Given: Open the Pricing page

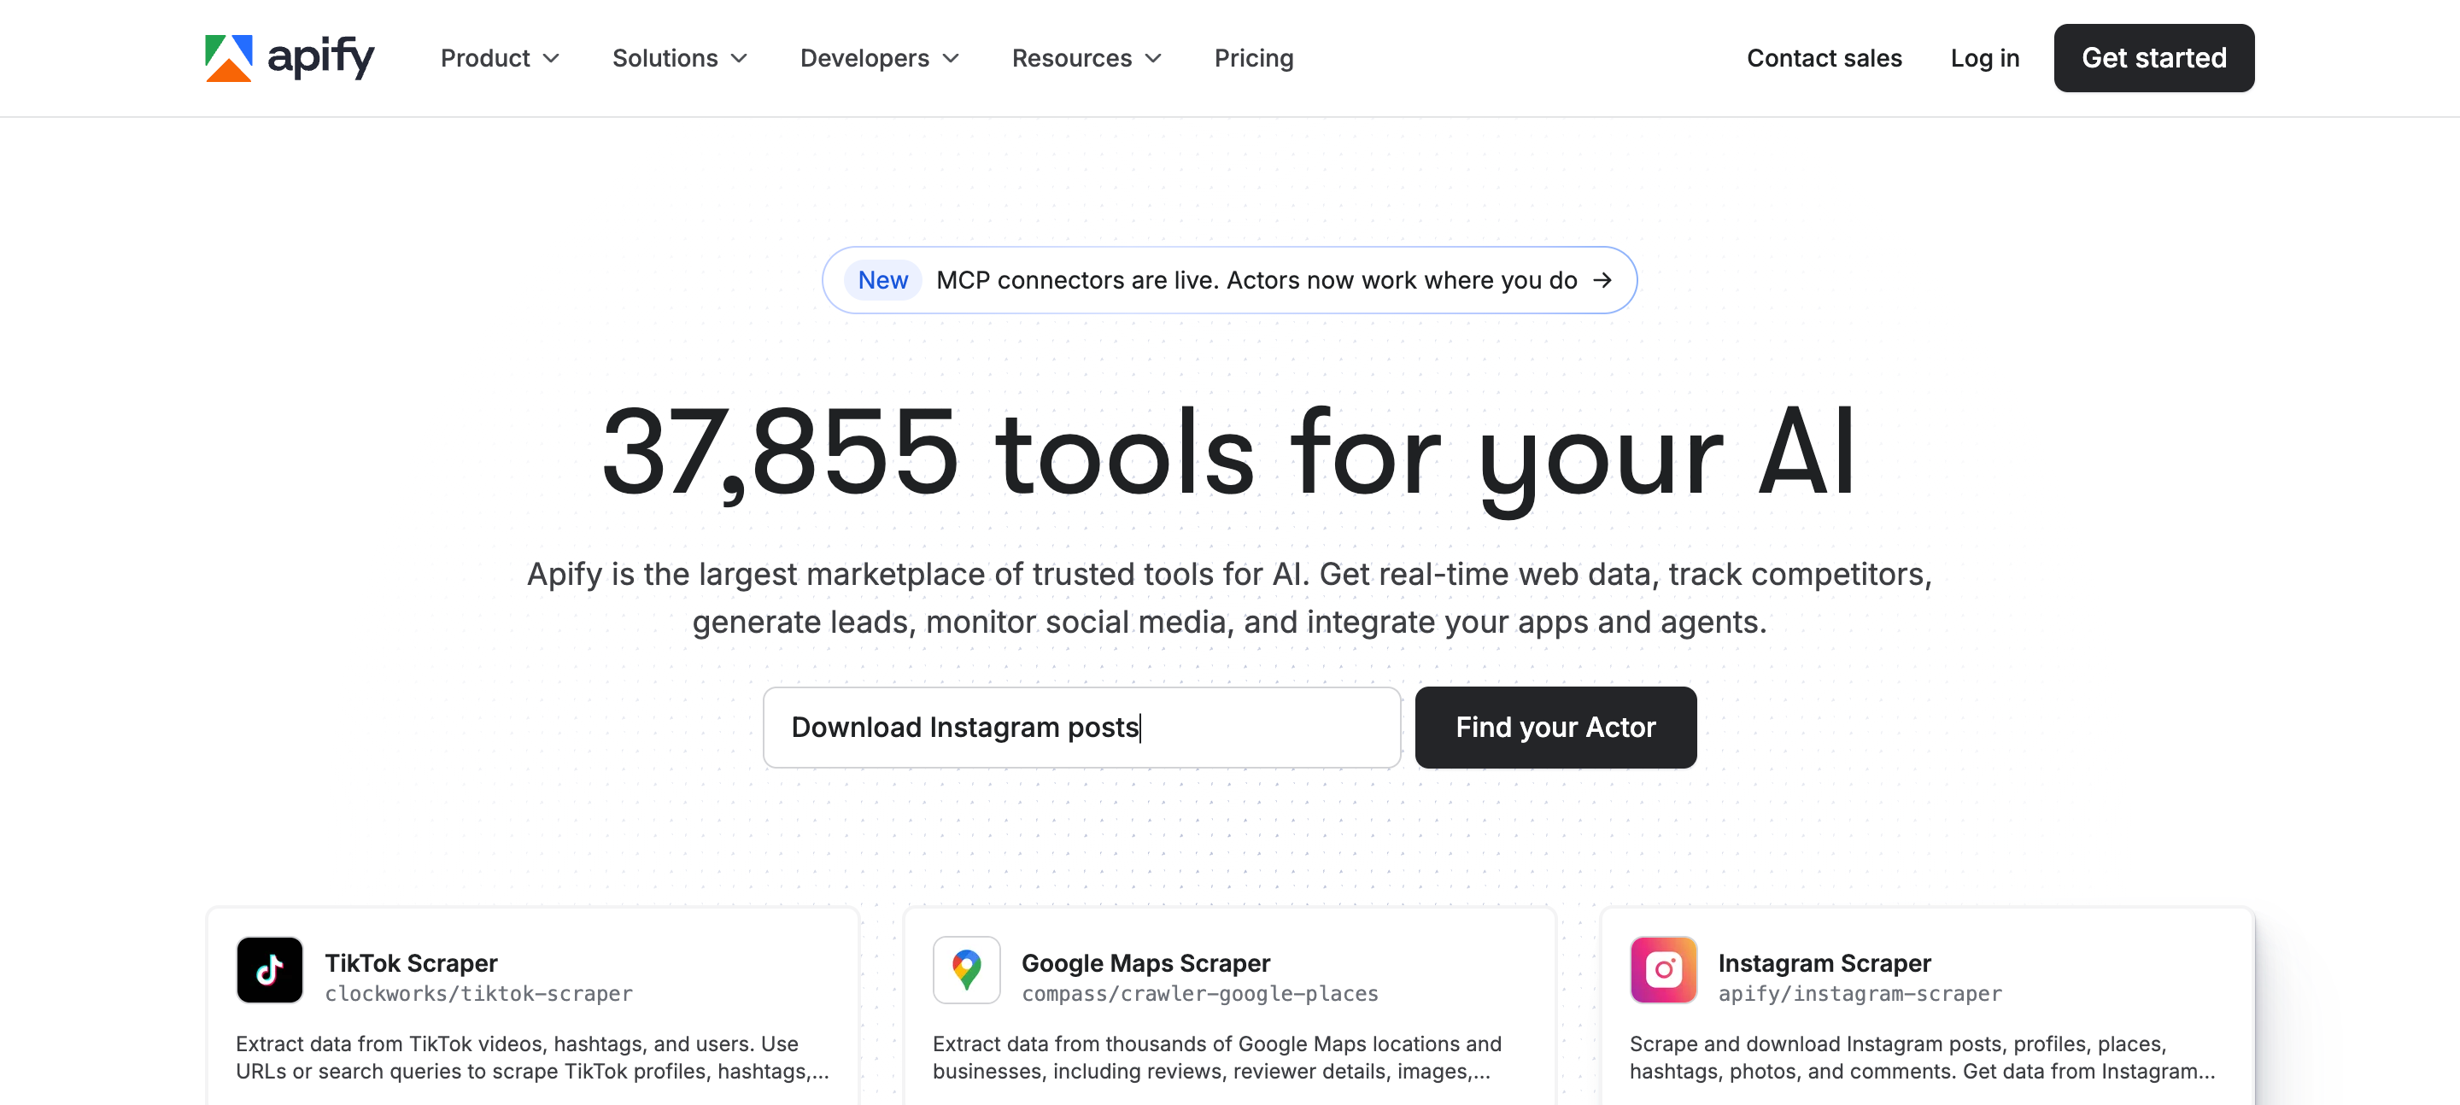Looking at the screenshot, I should pos(1254,58).
